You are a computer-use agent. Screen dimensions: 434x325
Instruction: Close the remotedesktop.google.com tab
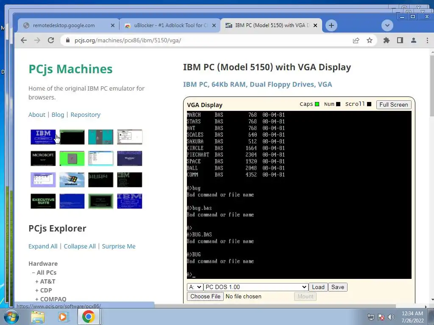[113, 25]
